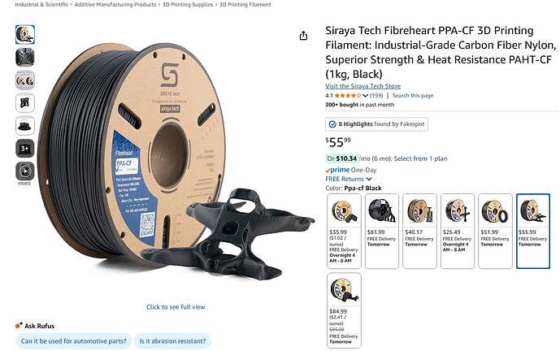Select the $35.99 color variant

[x=344, y=231]
